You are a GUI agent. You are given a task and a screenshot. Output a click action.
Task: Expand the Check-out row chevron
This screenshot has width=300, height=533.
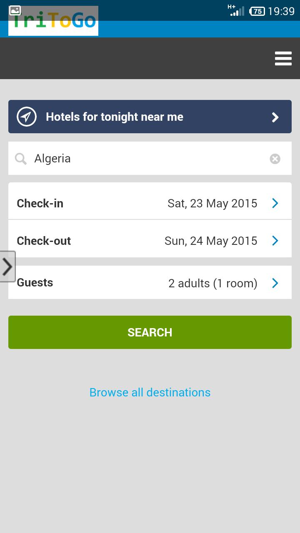tap(275, 241)
